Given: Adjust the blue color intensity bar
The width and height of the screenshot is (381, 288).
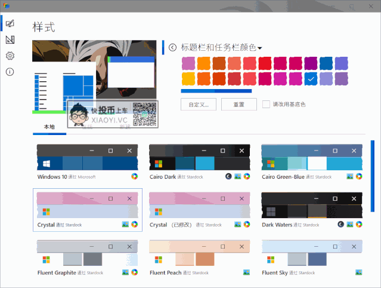Looking at the screenshot, I should 216,91.
